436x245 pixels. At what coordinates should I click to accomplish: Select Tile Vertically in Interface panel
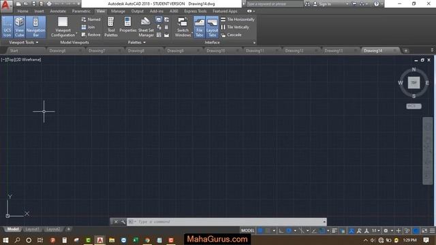(x=235, y=27)
